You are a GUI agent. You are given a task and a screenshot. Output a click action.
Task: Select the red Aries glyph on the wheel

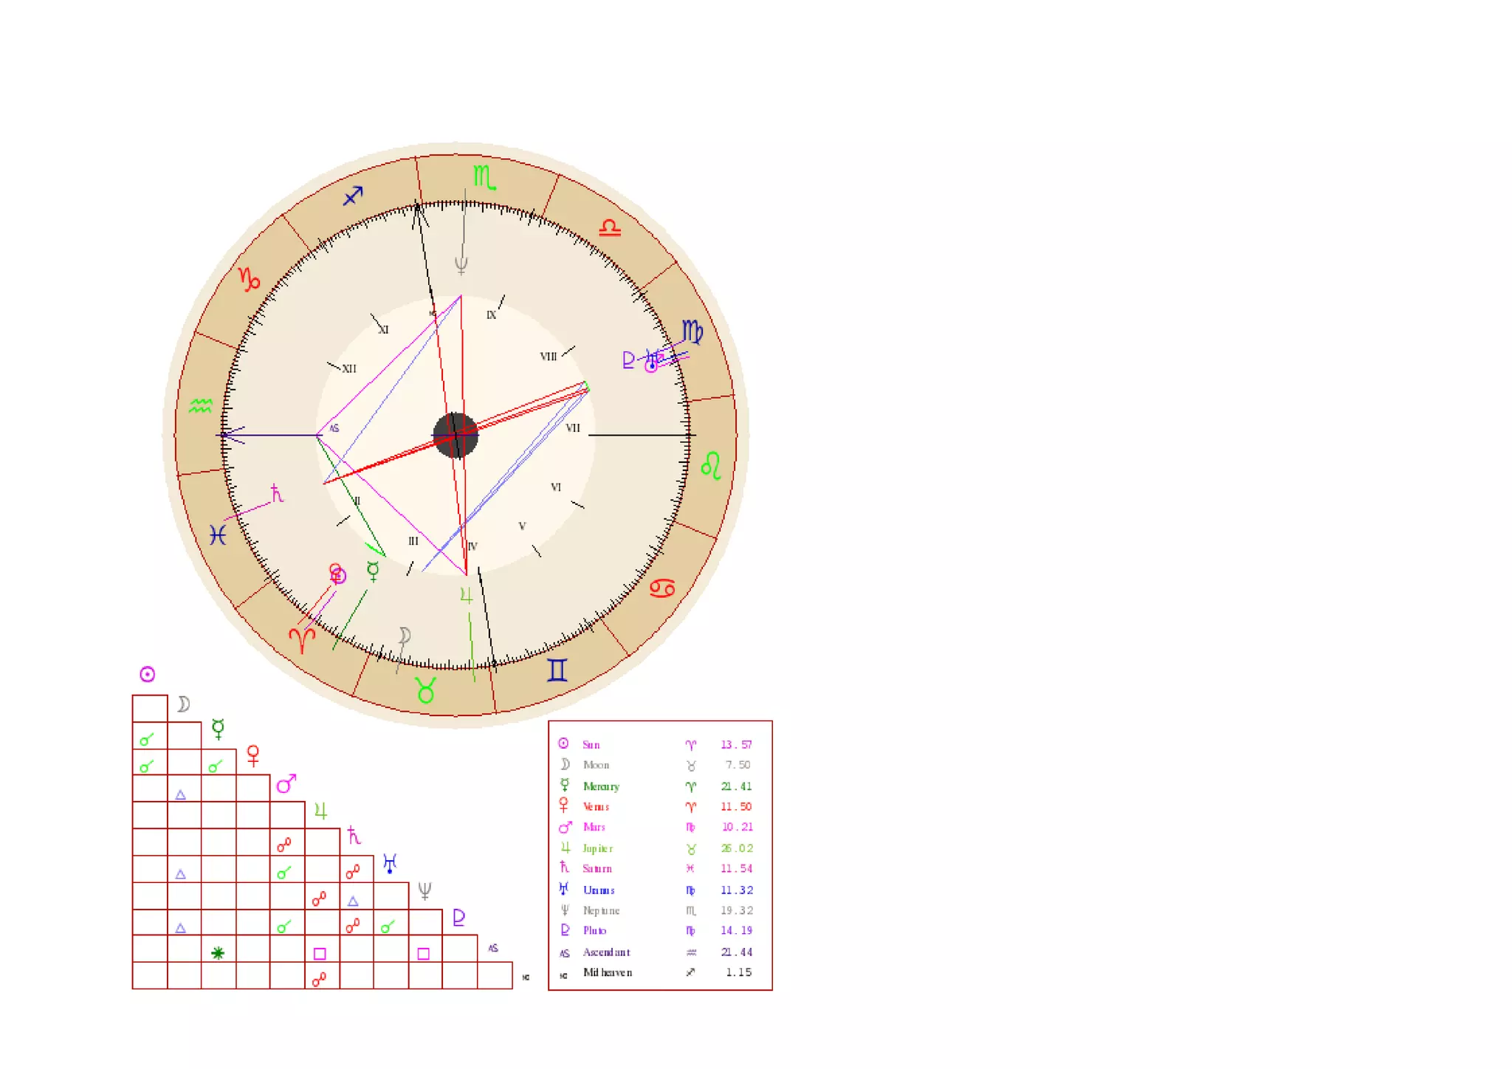[x=302, y=640]
